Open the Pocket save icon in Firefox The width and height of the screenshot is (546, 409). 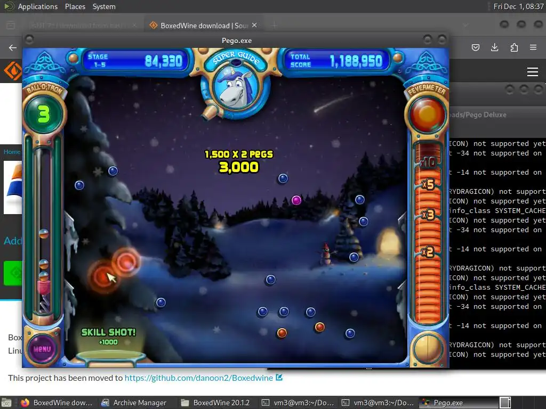pyautogui.click(x=476, y=47)
